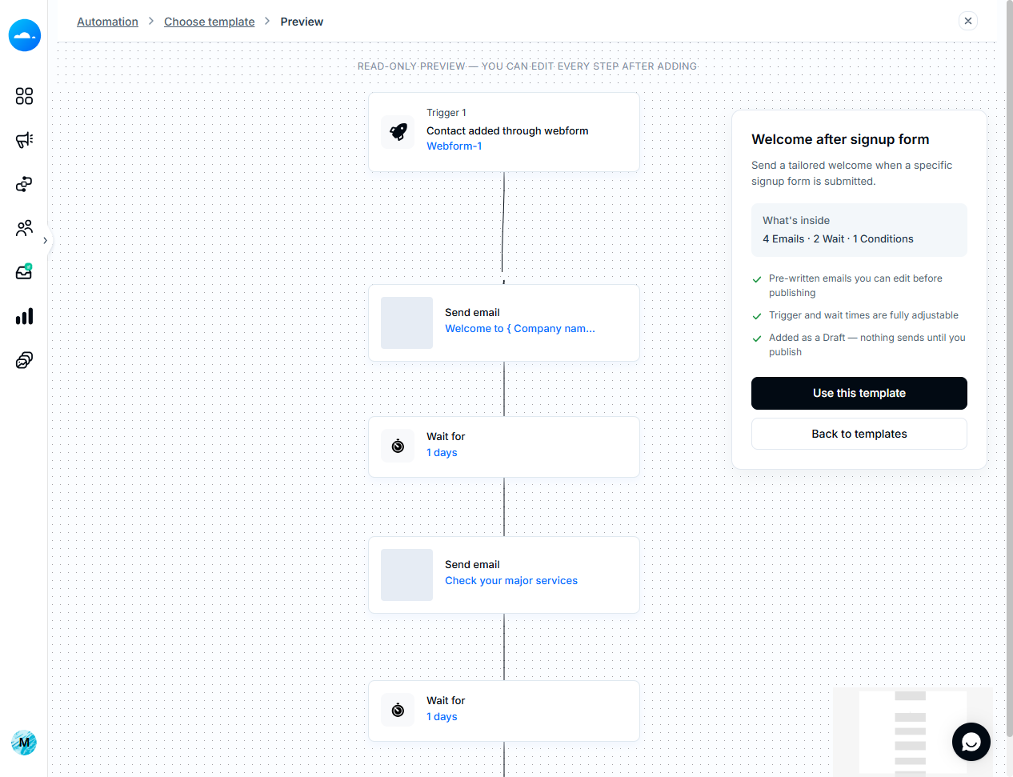Image resolution: width=1013 pixels, height=777 pixels.
Task: Click the vertical page scrollbar
Action: [1008, 368]
